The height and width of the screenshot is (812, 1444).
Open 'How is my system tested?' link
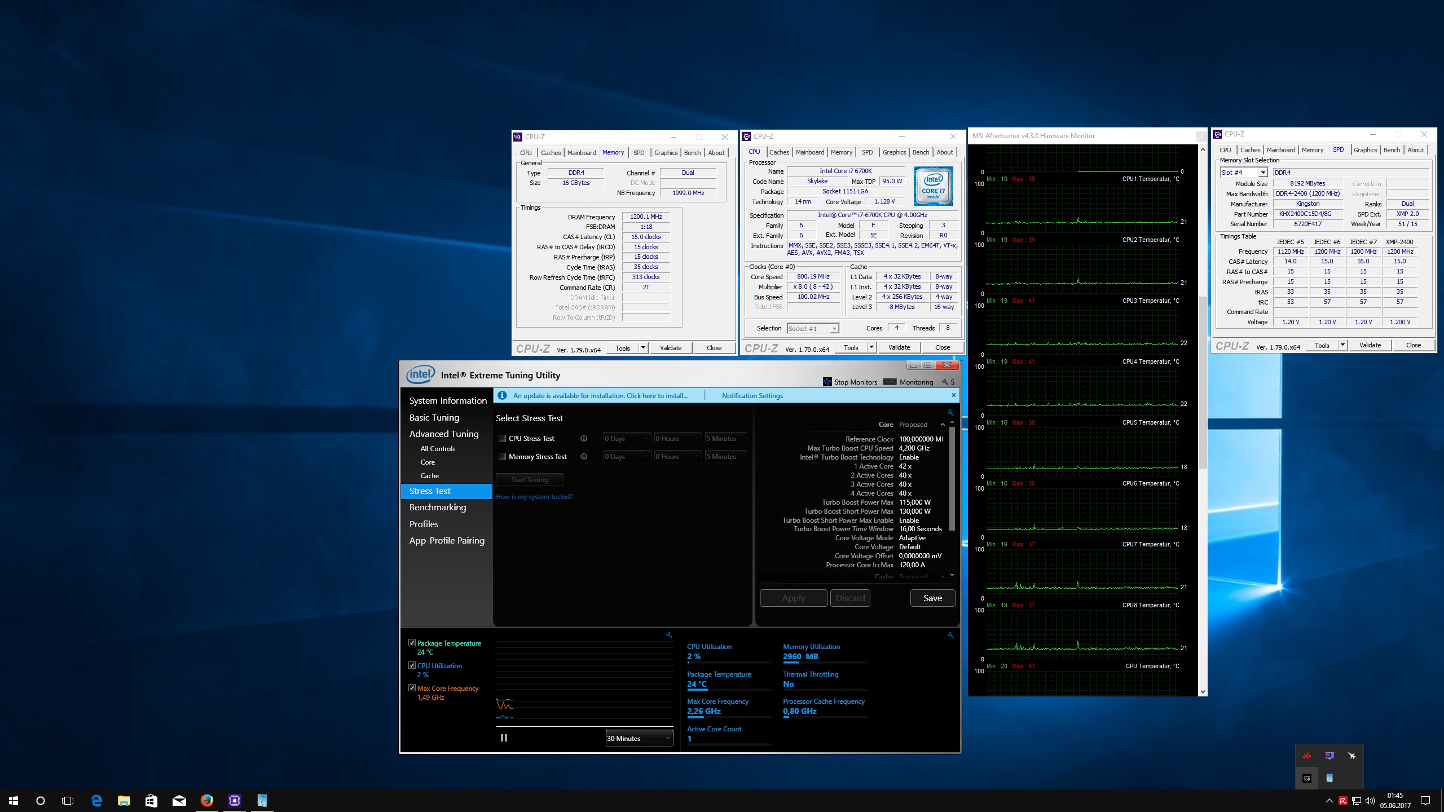click(x=534, y=497)
